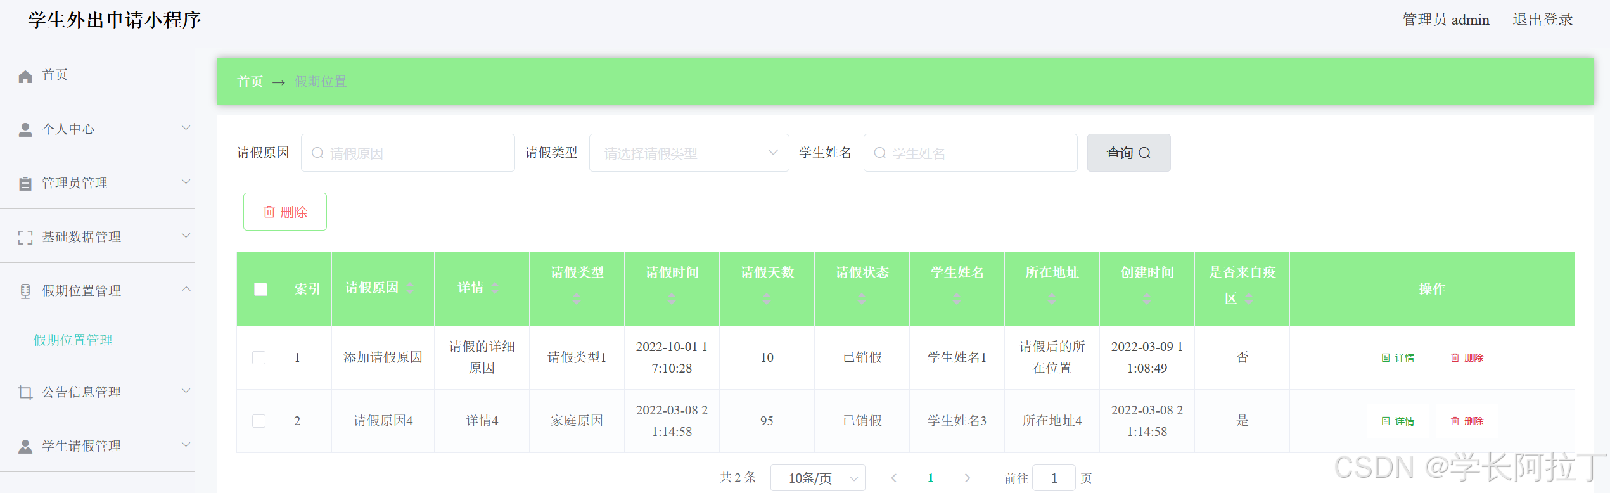Click the 管理员管理 clipboard icon
The width and height of the screenshot is (1610, 493).
tap(25, 184)
